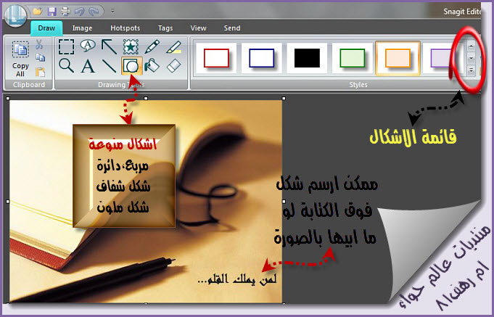Image resolution: width=494 pixels, height=317 pixels.
Task: Select the Stamp tool
Action: pos(131,47)
